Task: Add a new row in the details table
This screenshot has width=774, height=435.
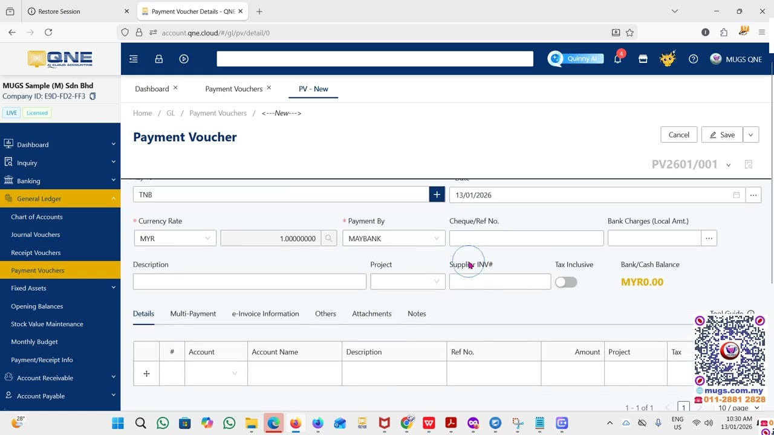Action: 146,373
